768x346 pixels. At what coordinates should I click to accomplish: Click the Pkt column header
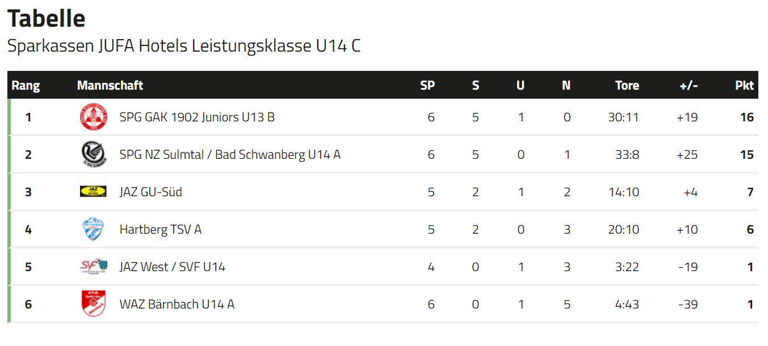744,86
